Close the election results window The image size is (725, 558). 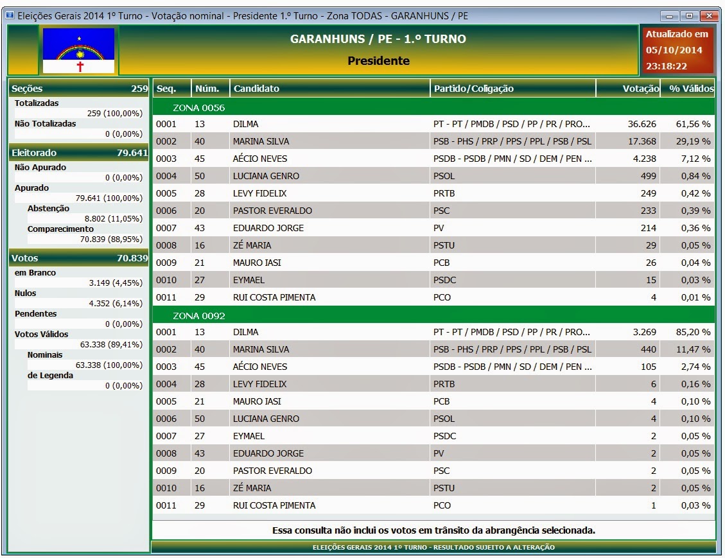pyautogui.click(x=709, y=15)
